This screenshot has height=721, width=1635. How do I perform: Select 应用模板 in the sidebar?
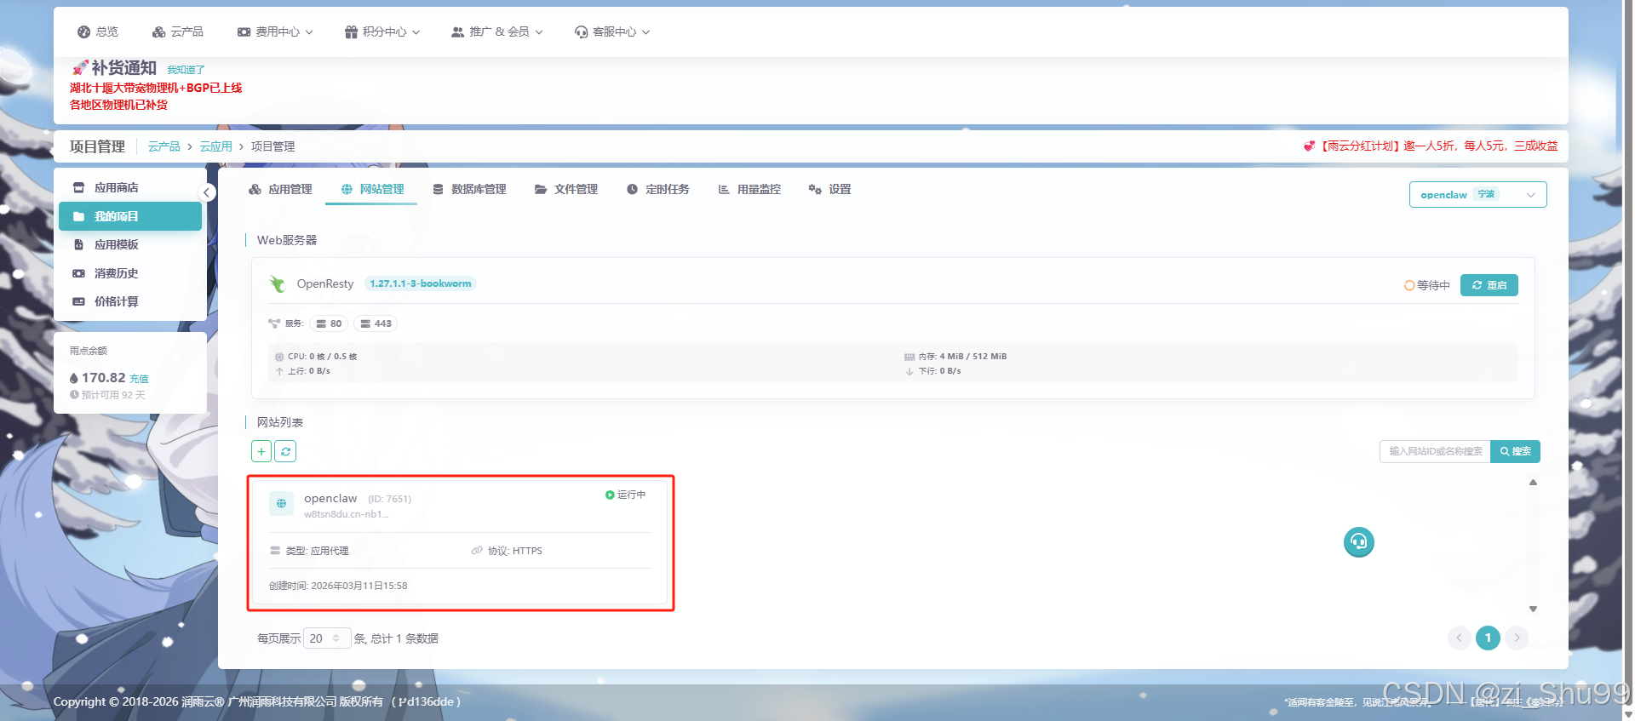click(x=116, y=245)
